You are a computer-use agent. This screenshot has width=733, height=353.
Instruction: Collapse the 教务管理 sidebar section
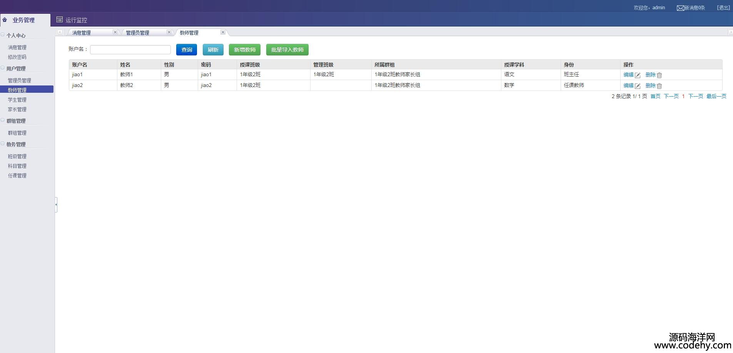[x=3, y=144]
